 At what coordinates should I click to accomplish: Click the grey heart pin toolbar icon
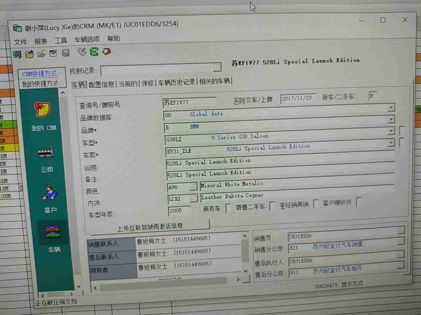point(82,52)
